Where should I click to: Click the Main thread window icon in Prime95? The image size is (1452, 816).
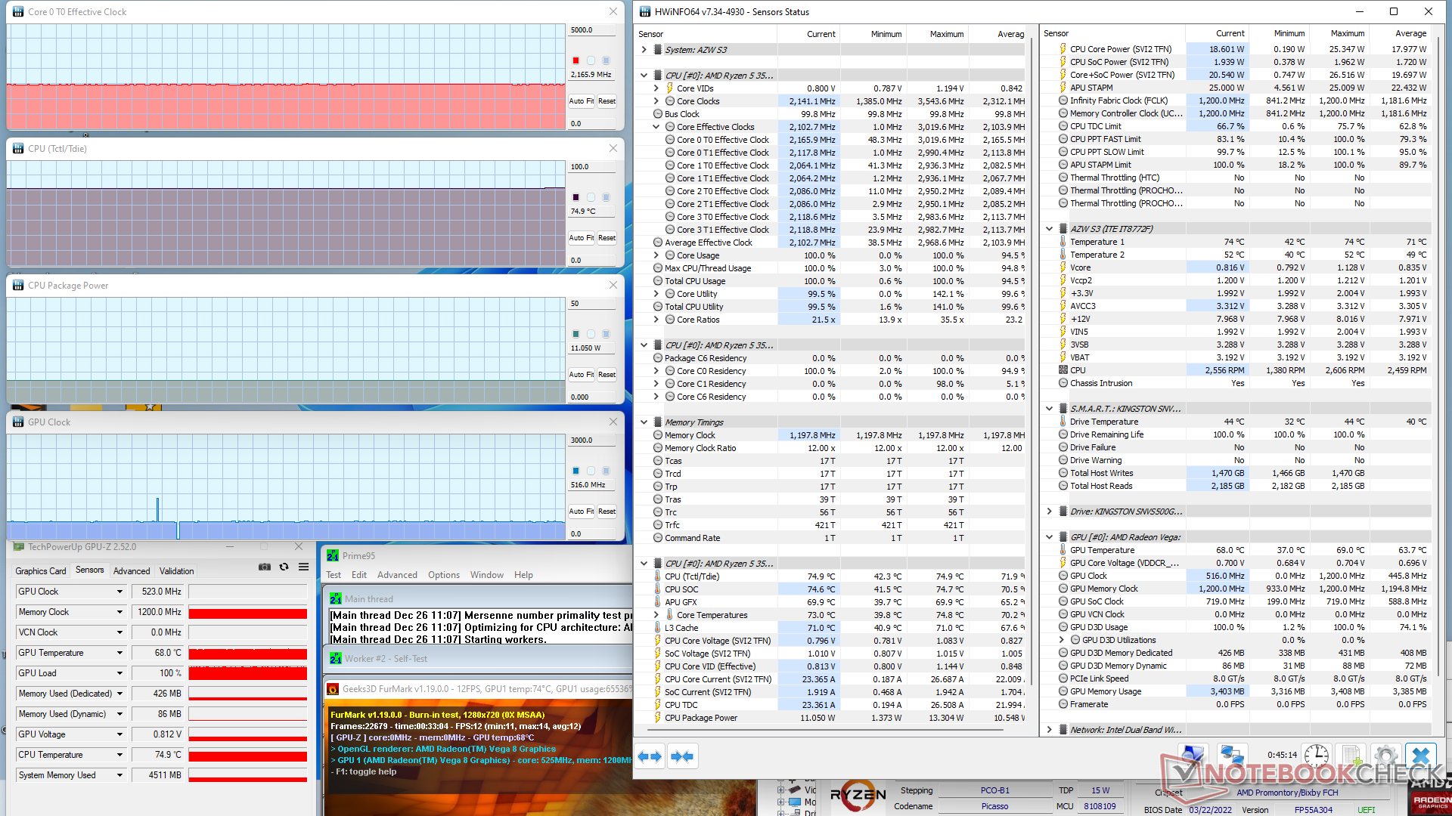pos(336,598)
